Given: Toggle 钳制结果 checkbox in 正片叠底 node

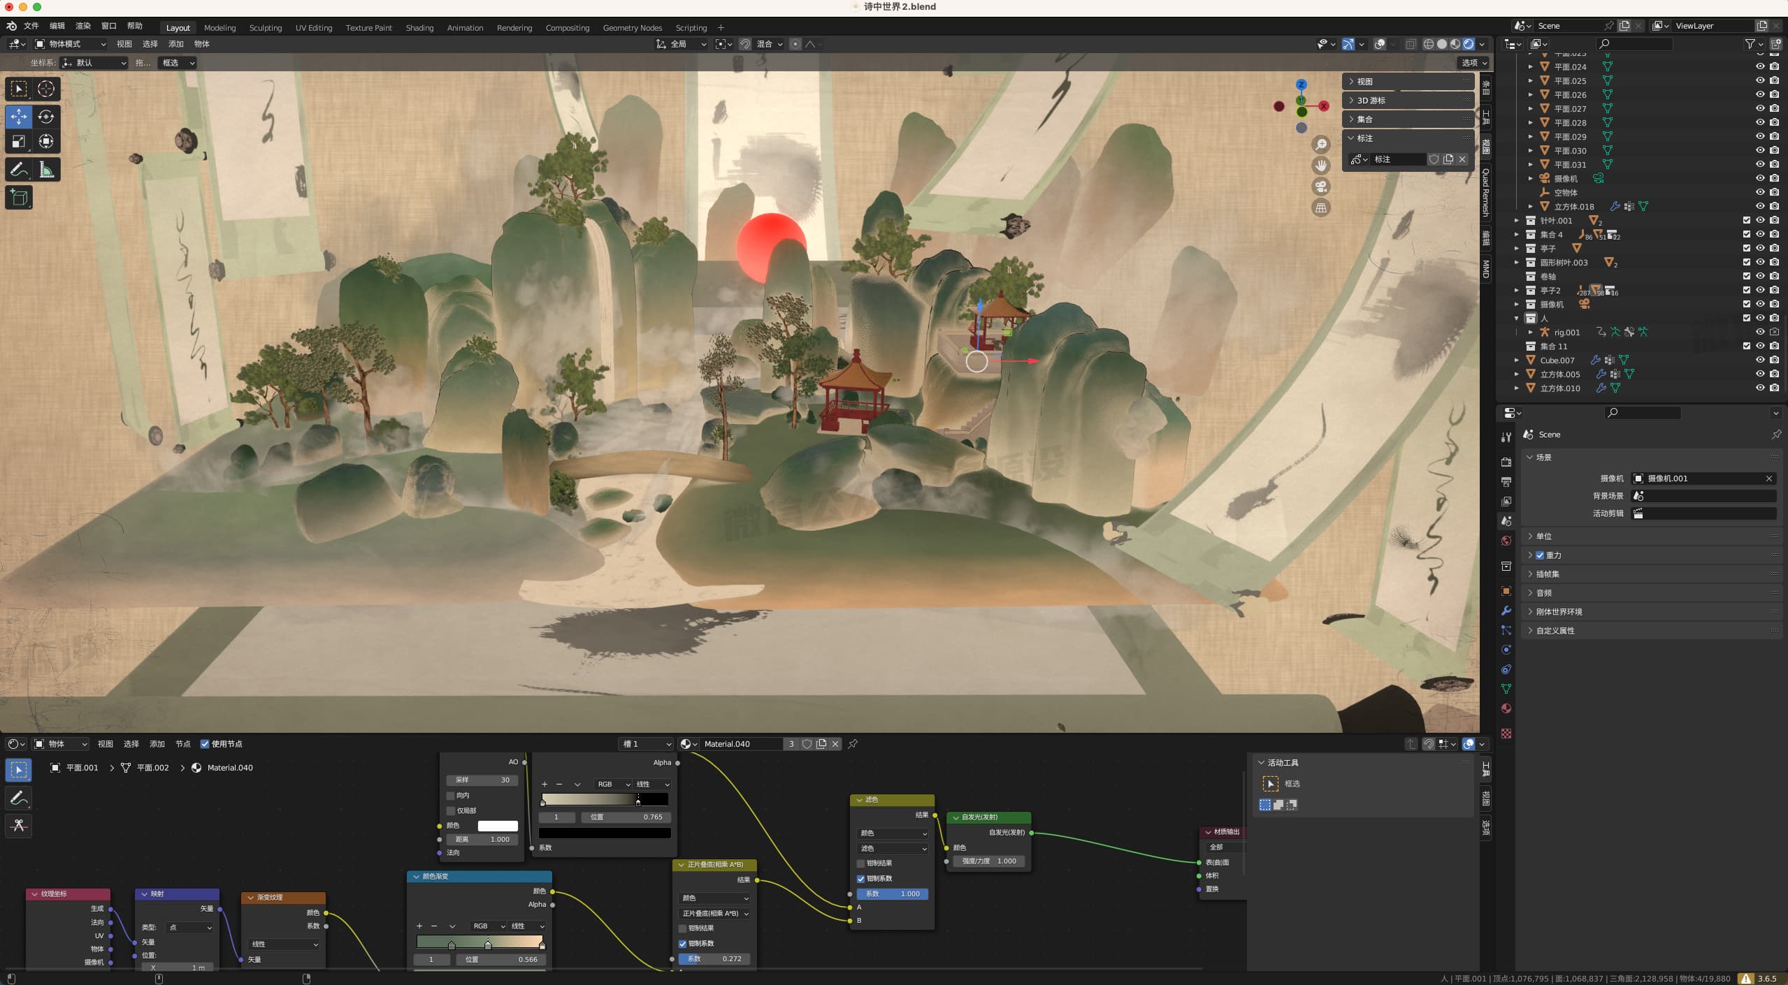Looking at the screenshot, I should click(x=682, y=928).
